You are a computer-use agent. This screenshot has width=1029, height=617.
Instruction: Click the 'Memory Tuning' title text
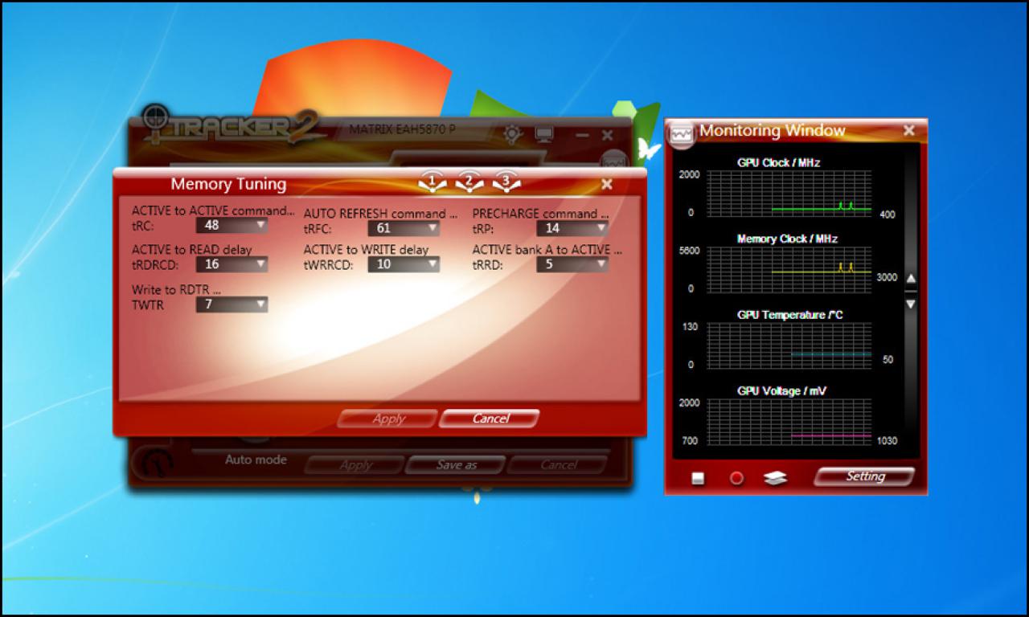[228, 184]
